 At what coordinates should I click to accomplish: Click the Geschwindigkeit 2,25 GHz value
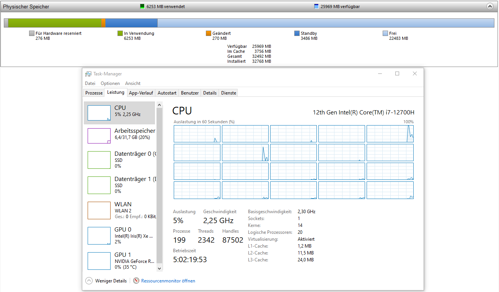point(218,221)
